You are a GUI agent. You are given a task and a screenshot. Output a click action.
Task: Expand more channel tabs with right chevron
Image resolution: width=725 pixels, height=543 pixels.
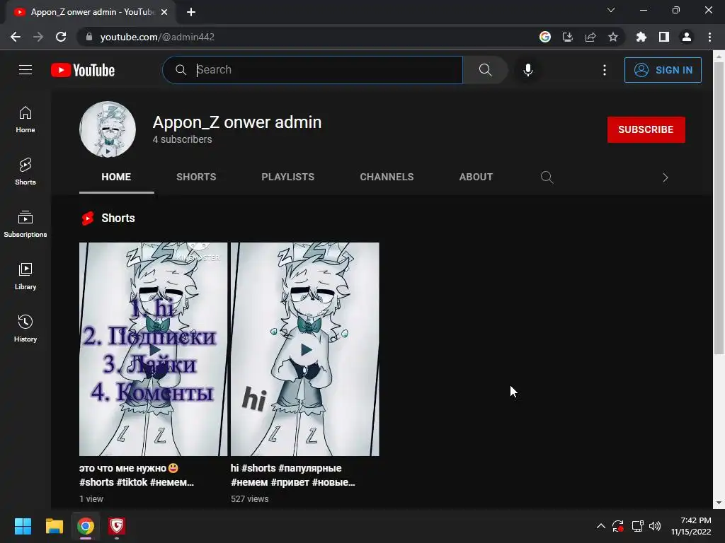tap(666, 177)
